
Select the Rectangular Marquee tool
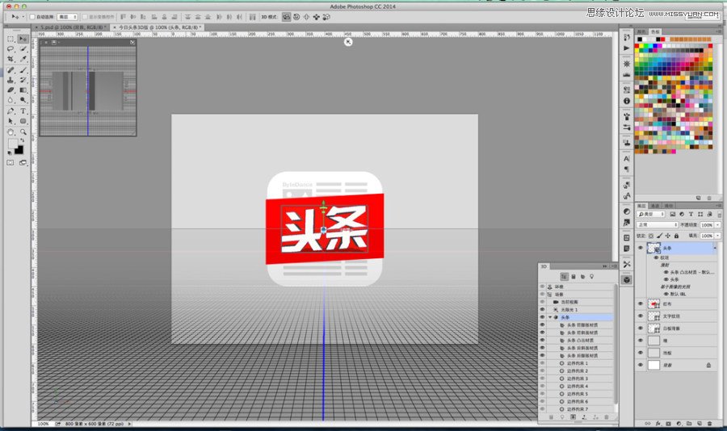[x=11, y=39]
